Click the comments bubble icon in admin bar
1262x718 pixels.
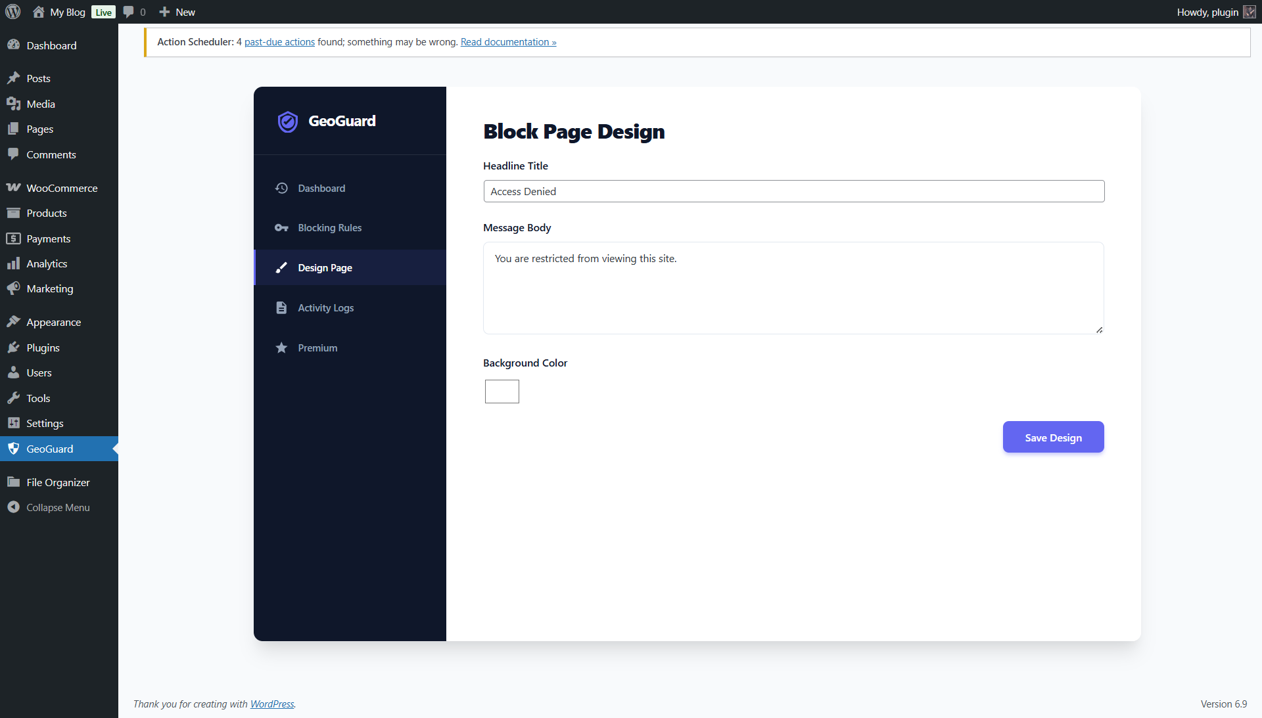click(129, 12)
